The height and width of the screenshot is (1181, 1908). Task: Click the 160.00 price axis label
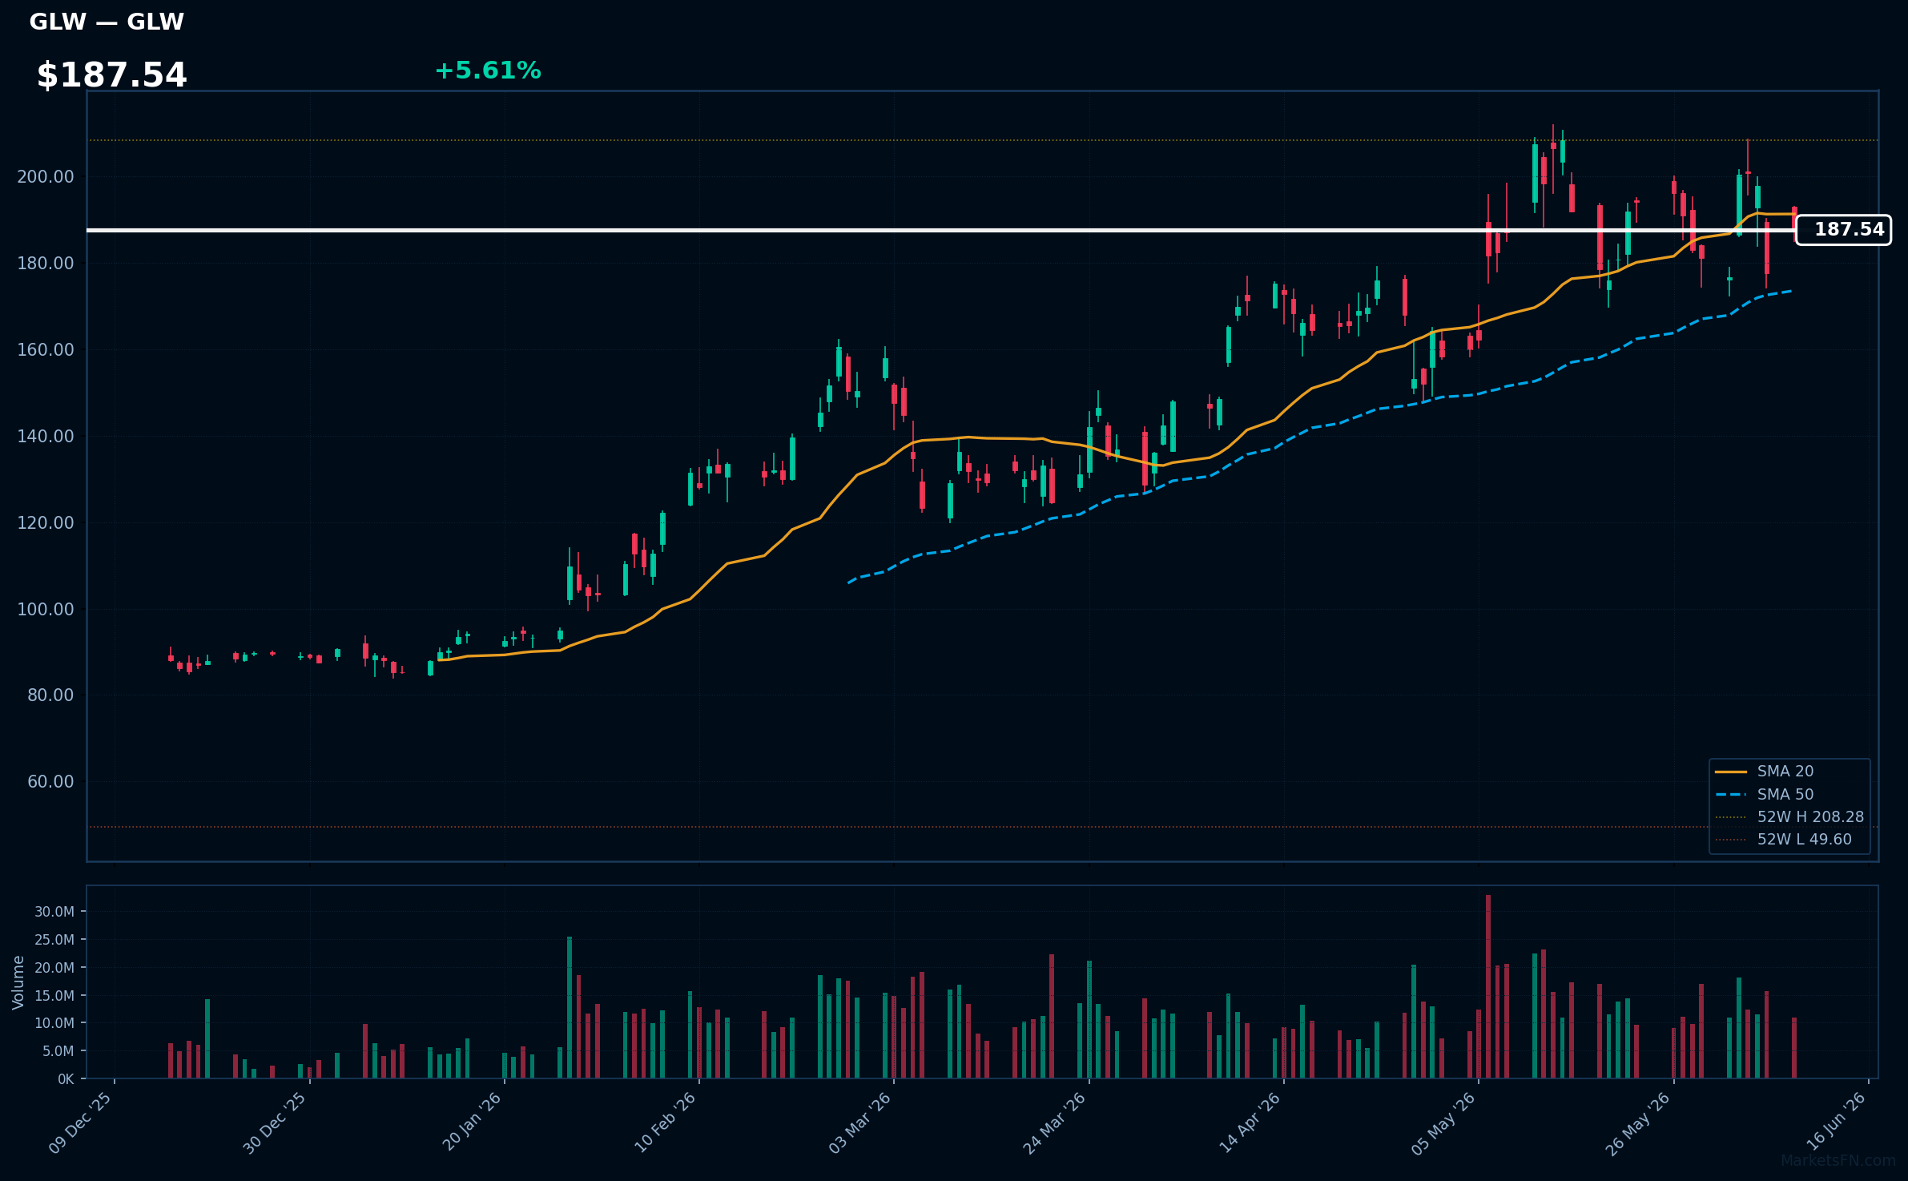tap(46, 350)
